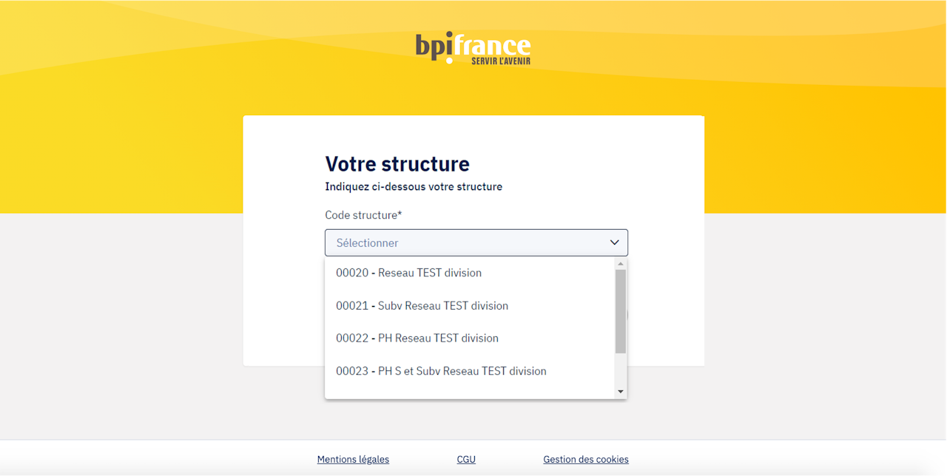This screenshot has height=476, width=947.
Task: Choose '00021 - Subv Reseau TEST division'
Action: (x=422, y=305)
